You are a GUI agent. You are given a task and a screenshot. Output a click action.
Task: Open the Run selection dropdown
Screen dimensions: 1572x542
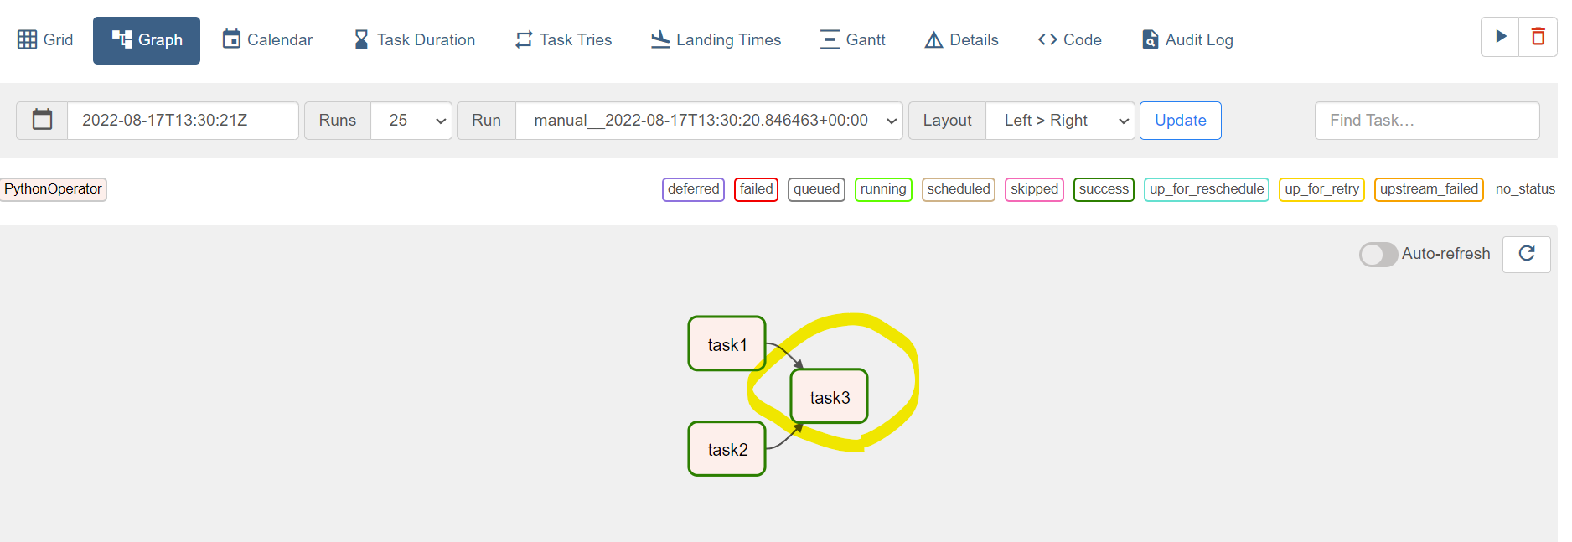709,121
